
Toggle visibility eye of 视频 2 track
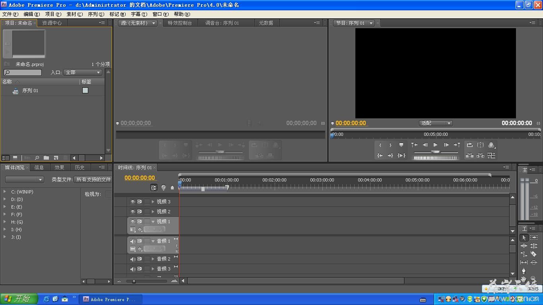[133, 212]
